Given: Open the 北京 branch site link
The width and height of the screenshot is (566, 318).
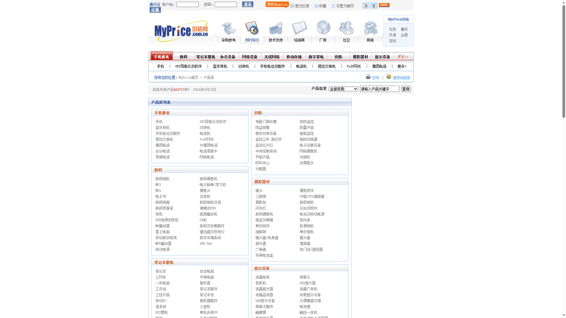Looking at the screenshot, I should point(393,29).
